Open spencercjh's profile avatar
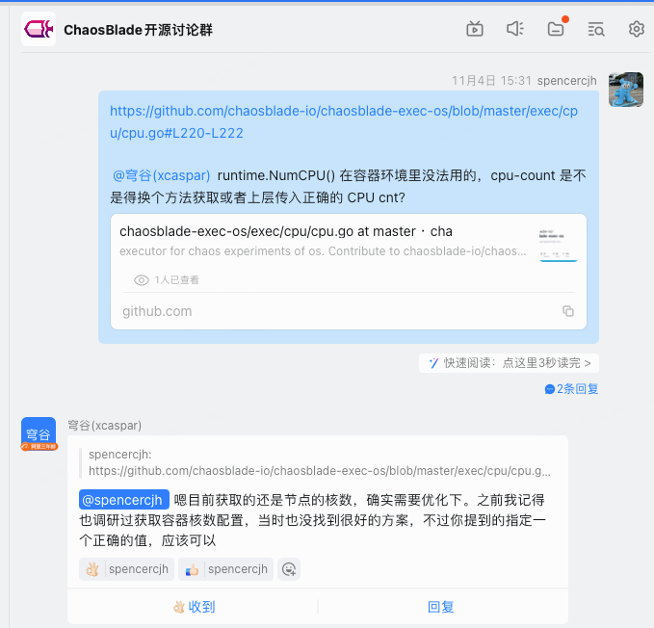Viewport: 654px width, 628px height. (x=625, y=90)
